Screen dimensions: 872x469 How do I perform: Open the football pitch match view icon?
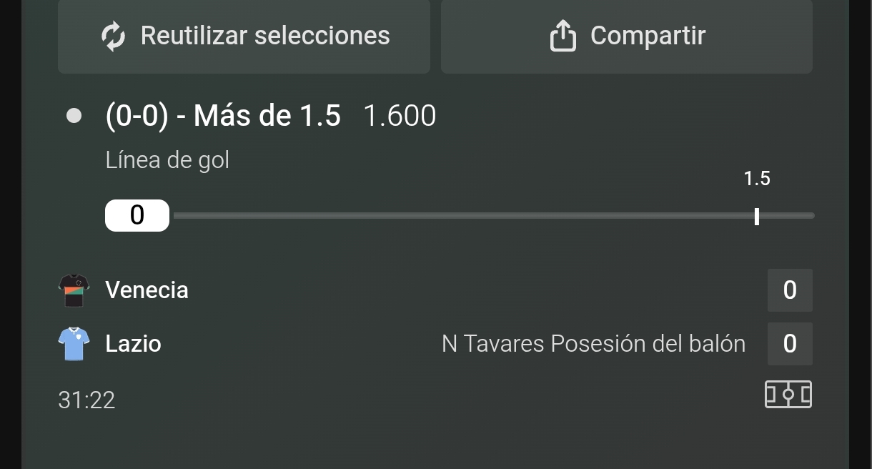pos(788,395)
